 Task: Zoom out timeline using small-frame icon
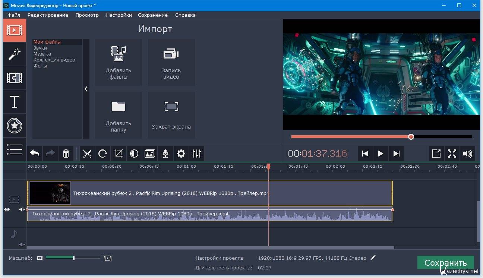[40, 258]
